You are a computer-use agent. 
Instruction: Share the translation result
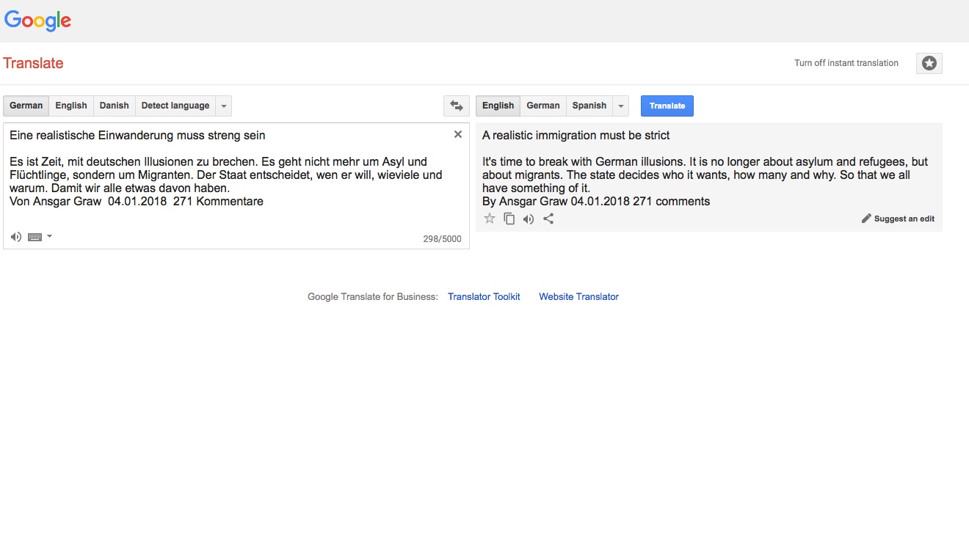coord(548,219)
